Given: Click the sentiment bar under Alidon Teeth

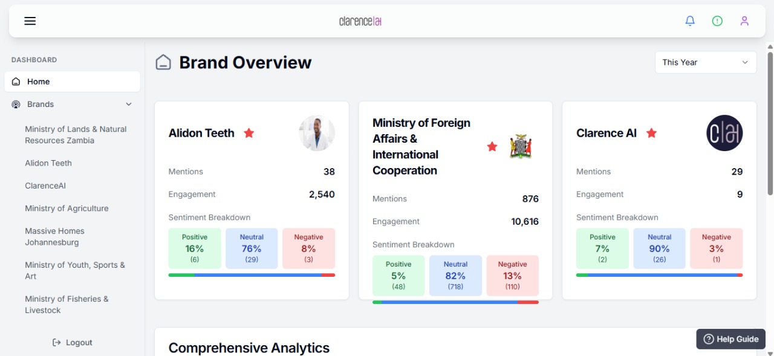Looking at the screenshot, I should pyautogui.click(x=252, y=275).
